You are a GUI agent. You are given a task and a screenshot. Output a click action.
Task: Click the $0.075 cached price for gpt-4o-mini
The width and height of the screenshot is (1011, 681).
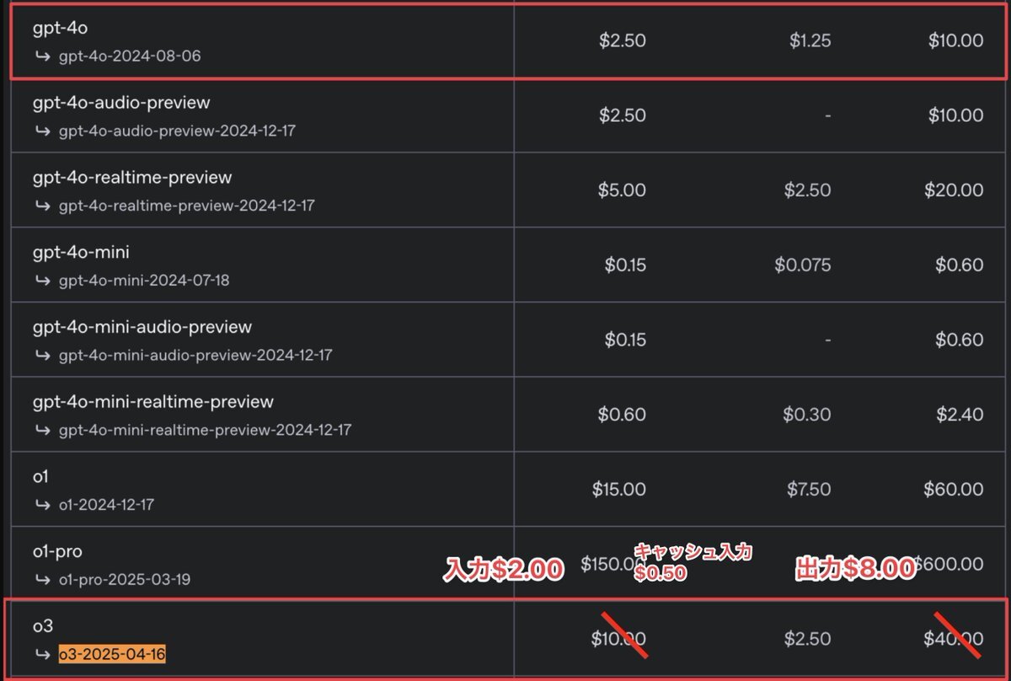(x=802, y=265)
